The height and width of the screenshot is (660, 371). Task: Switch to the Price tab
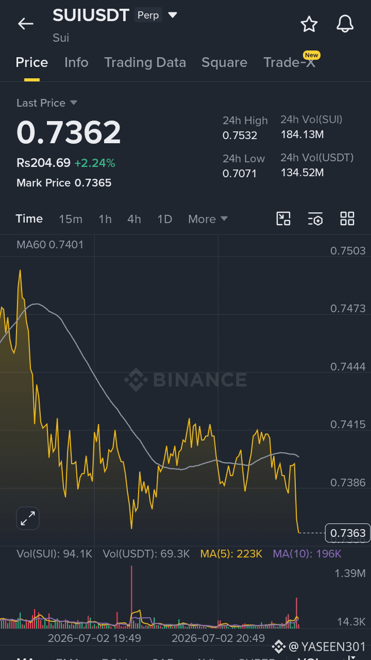tap(32, 62)
